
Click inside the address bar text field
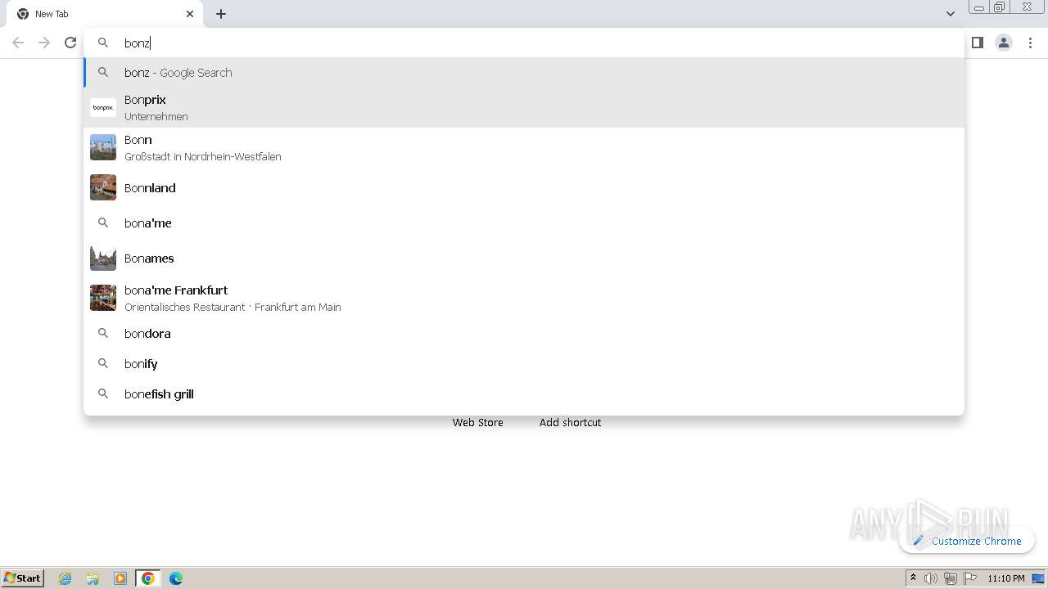524,43
